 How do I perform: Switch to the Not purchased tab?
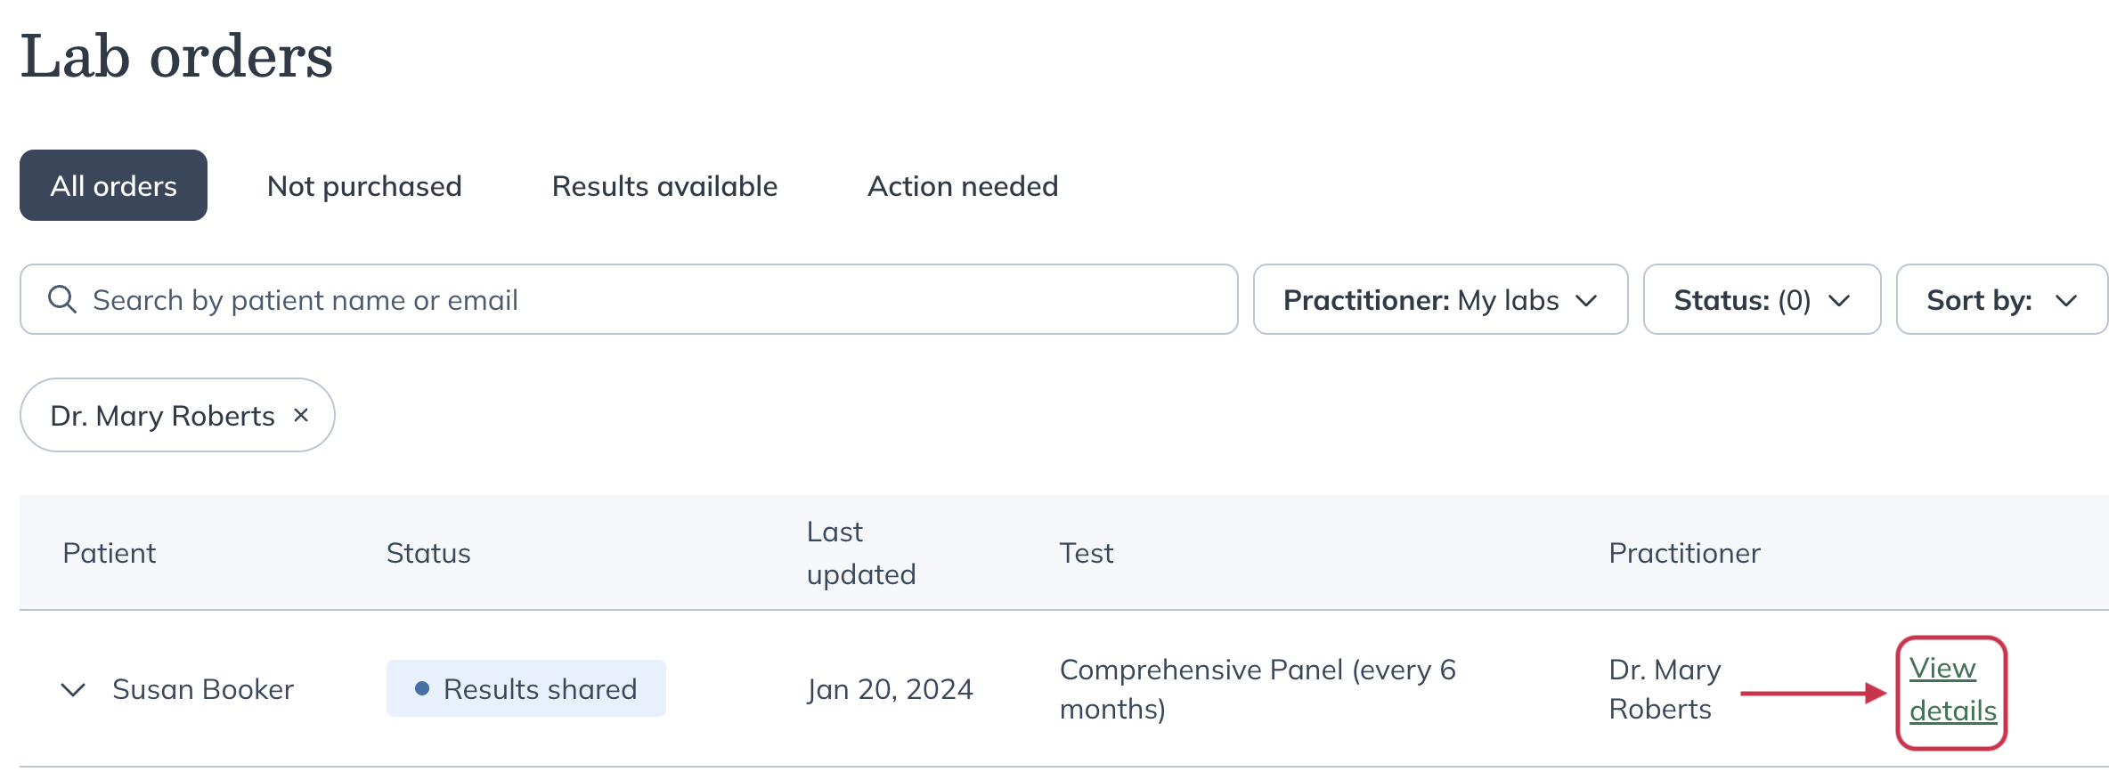point(364,185)
